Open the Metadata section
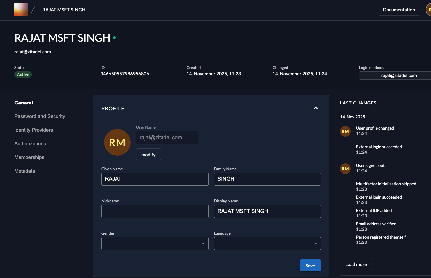431x278 pixels. tap(25, 171)
